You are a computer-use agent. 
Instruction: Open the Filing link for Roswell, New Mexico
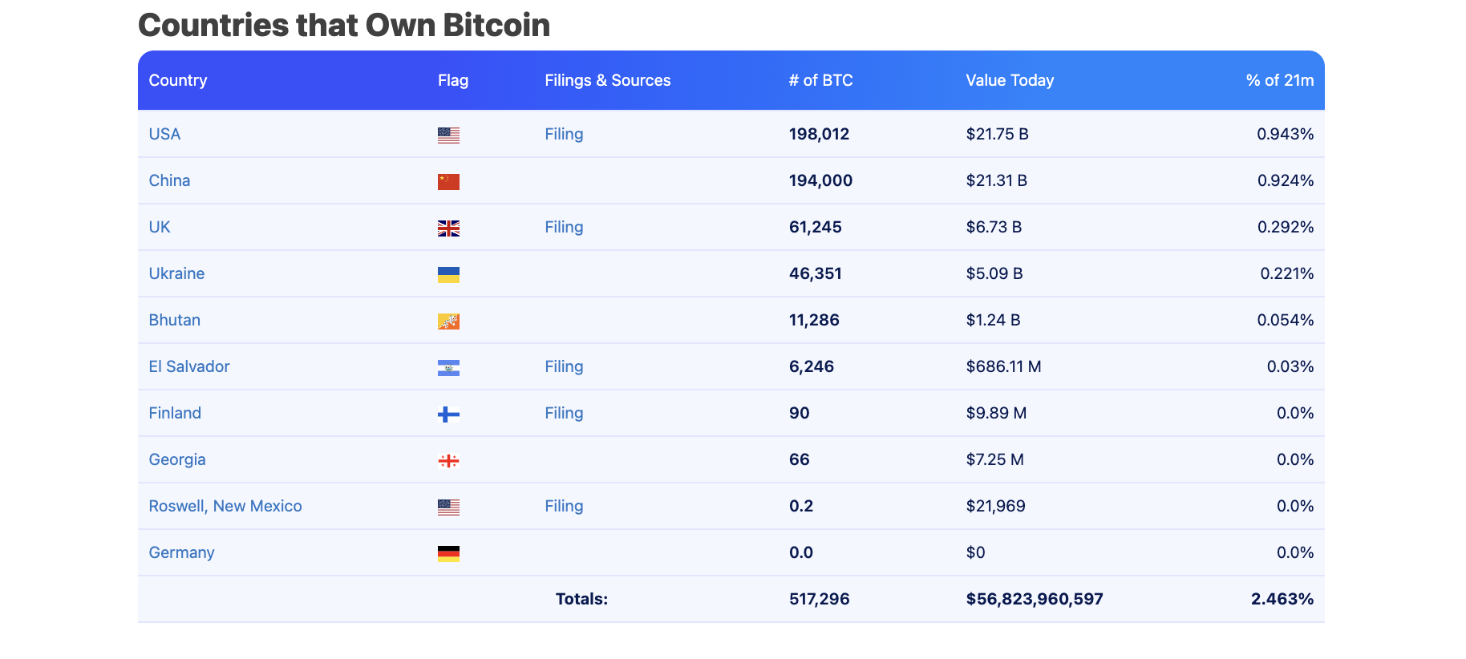coord(564,506)
